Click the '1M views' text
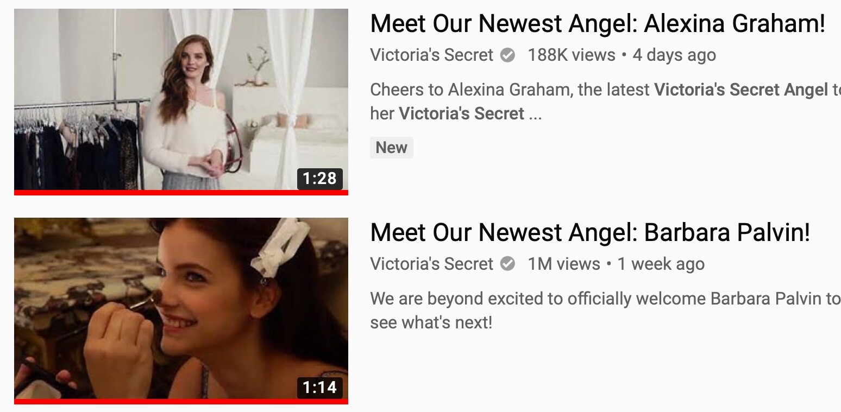Viewport: 841px width, 412px height. pos(564,264)
